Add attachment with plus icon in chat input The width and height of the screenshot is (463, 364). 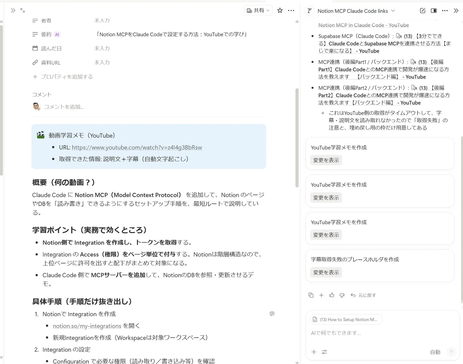click(314, 352)
